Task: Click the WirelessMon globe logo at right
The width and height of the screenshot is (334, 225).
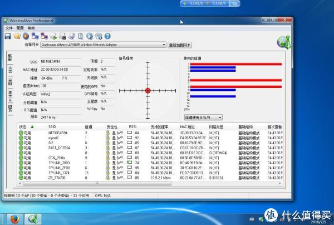Action: [x=283, y=42]
